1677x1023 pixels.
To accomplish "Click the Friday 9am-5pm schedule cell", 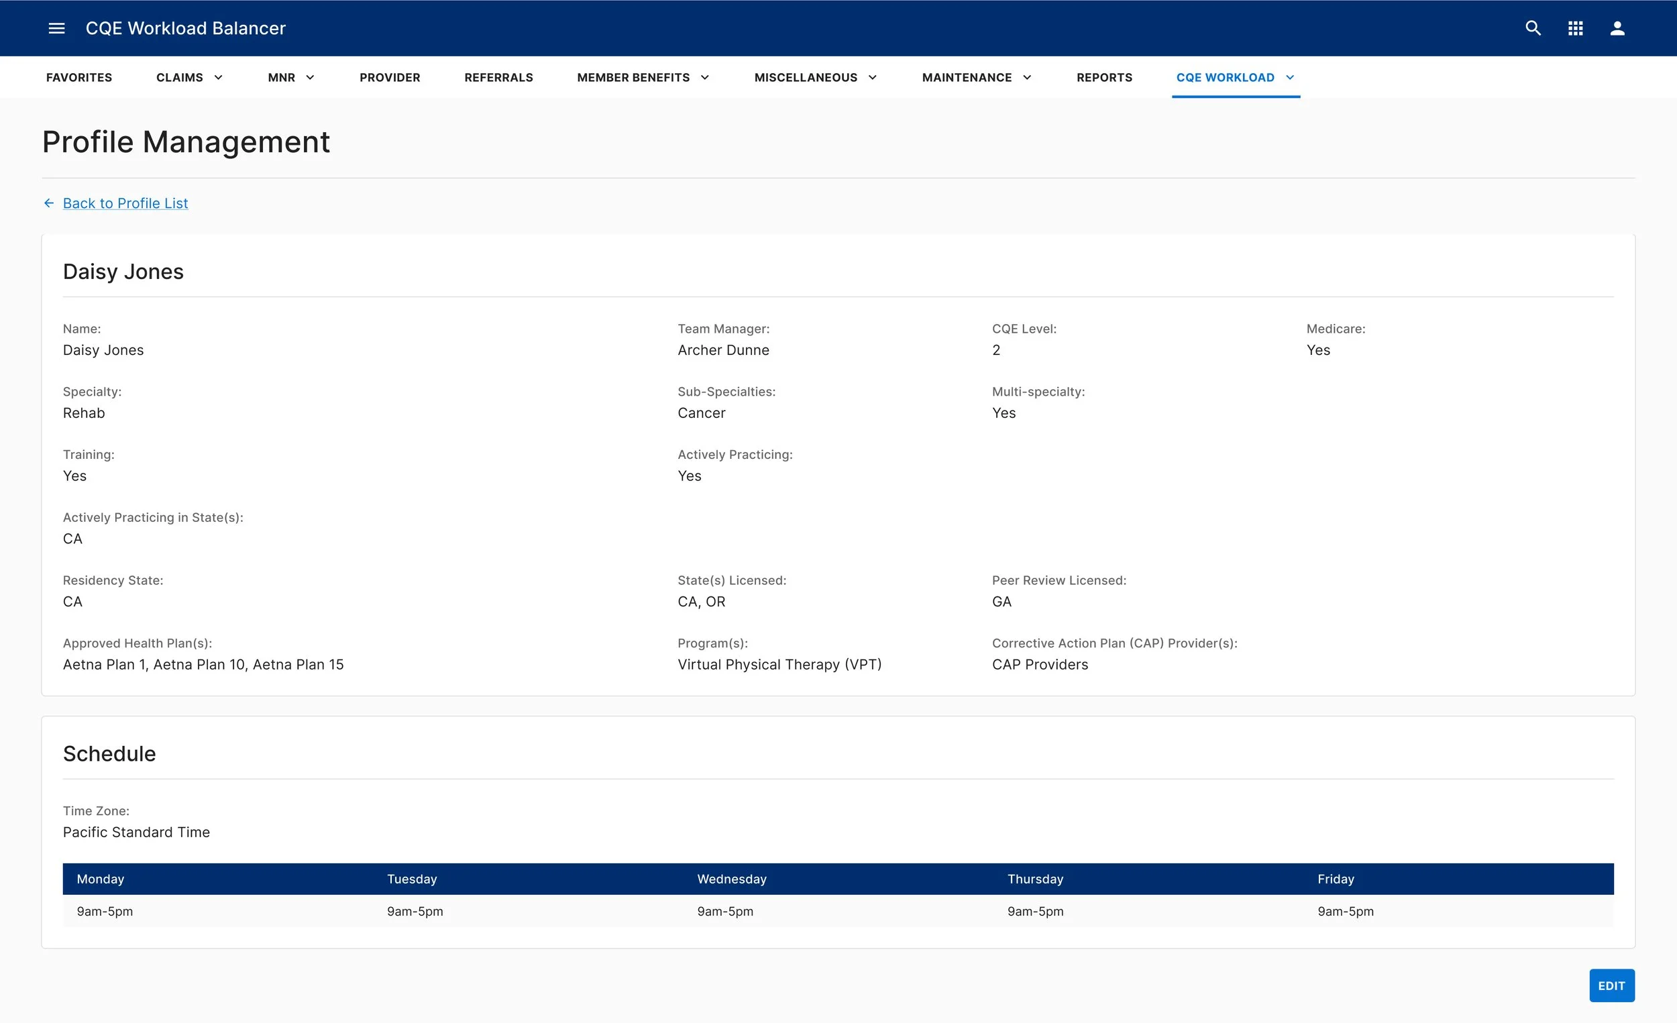I will pyautogui.click(x=1345, y=912).
